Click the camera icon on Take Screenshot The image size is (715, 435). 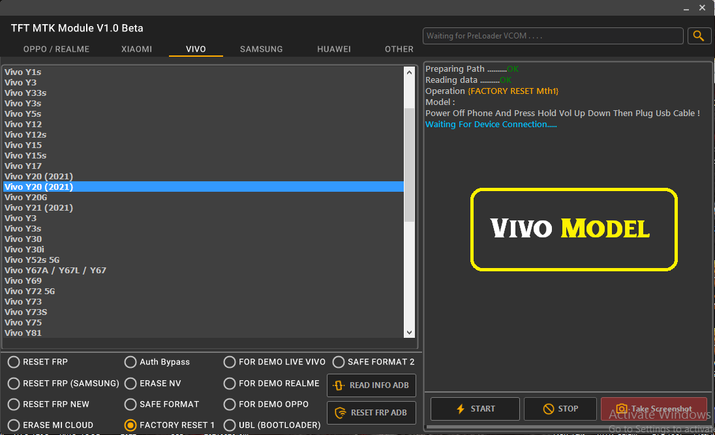622,408
